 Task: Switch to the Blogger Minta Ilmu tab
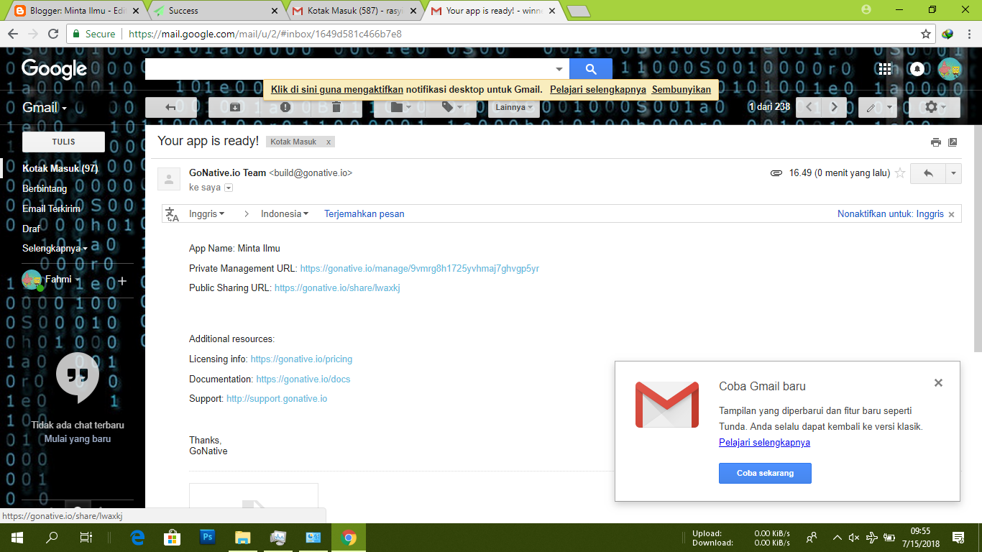pos(75,11)
